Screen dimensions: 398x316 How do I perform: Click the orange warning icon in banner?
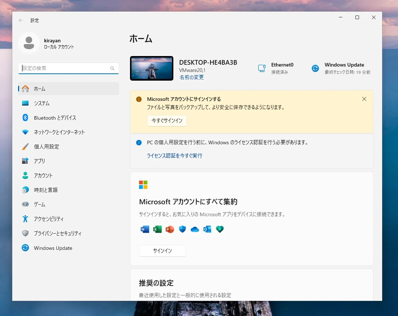click(x=139, y=99)
